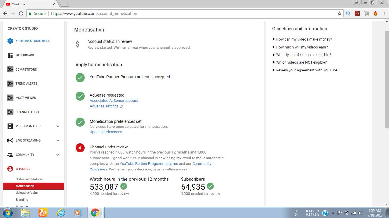
Task: Expand the Community section
Action: (58, 155)
